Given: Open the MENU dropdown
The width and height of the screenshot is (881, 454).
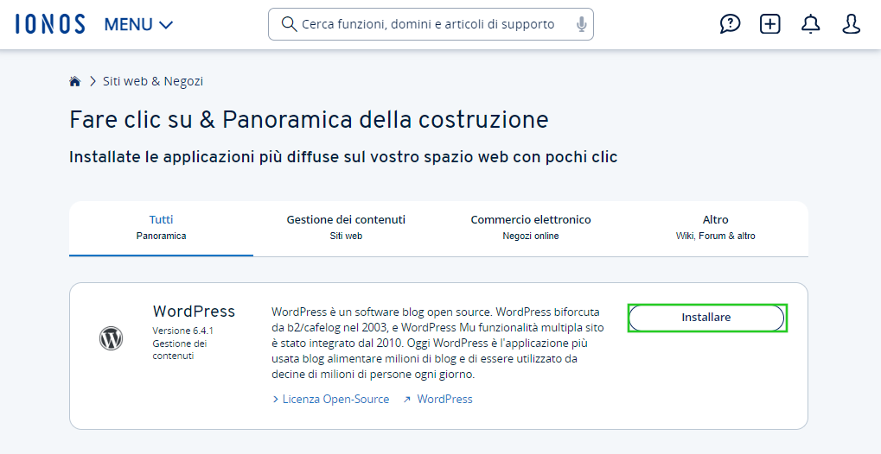Looking at the screenshot, I should 139,25.
